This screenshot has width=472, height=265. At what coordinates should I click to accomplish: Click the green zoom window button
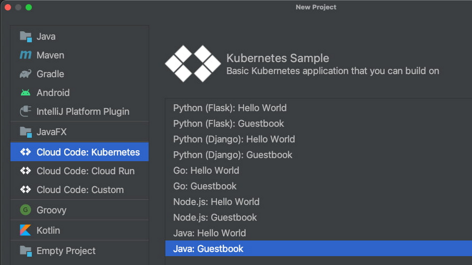[29, 7]
